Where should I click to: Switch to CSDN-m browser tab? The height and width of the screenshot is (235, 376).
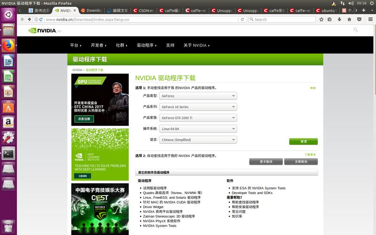pyautogui.click(x=144, y=10)
